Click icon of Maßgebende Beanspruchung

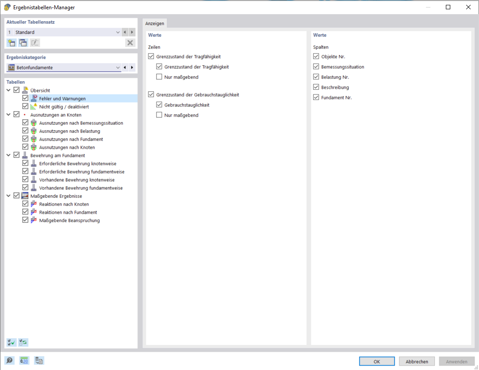coord(34,220)
